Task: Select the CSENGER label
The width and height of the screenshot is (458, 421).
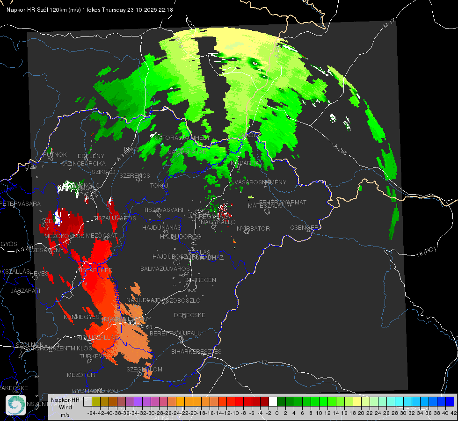Action: click(x=304, y=227)
